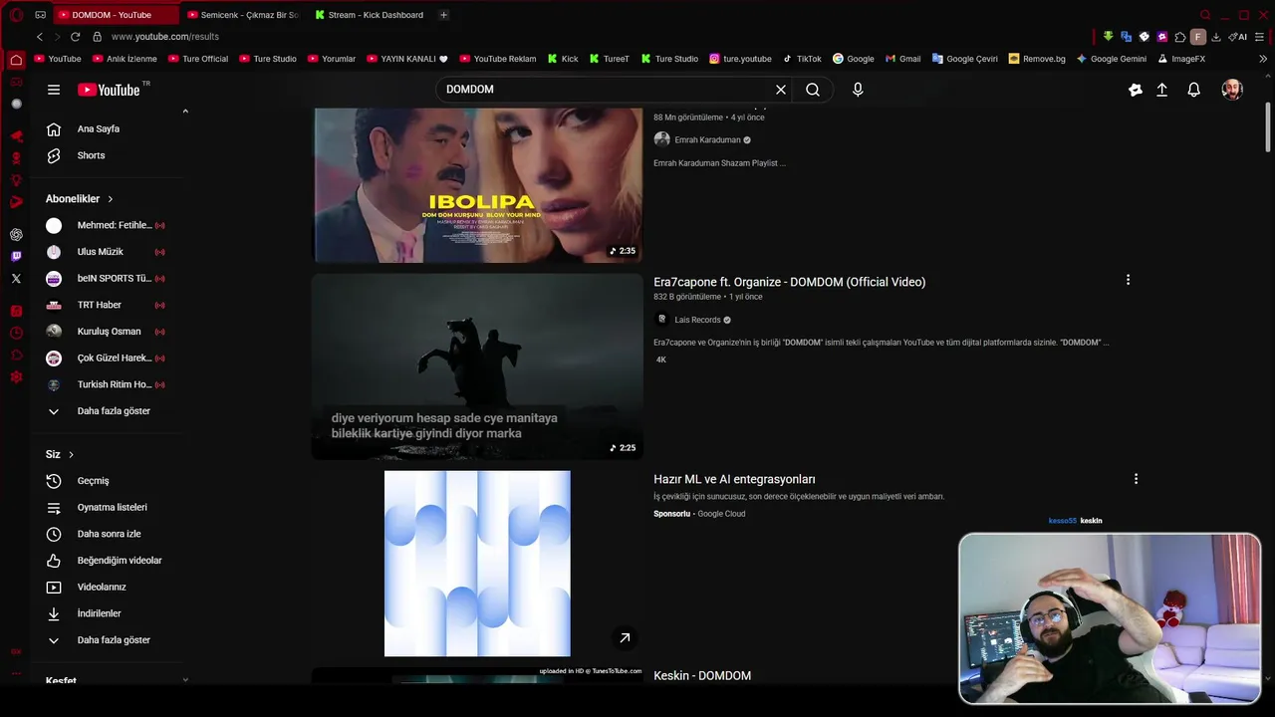1275x717 pixels.
Task: Open the Opera AI button in toolbar
Action: pos(1238,37)
